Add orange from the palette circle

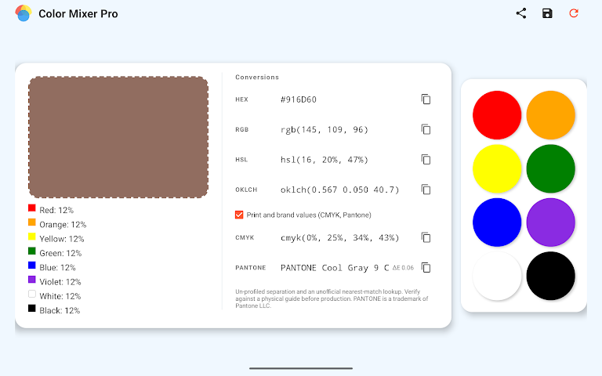pyautogui.click(x=550, y=115)
